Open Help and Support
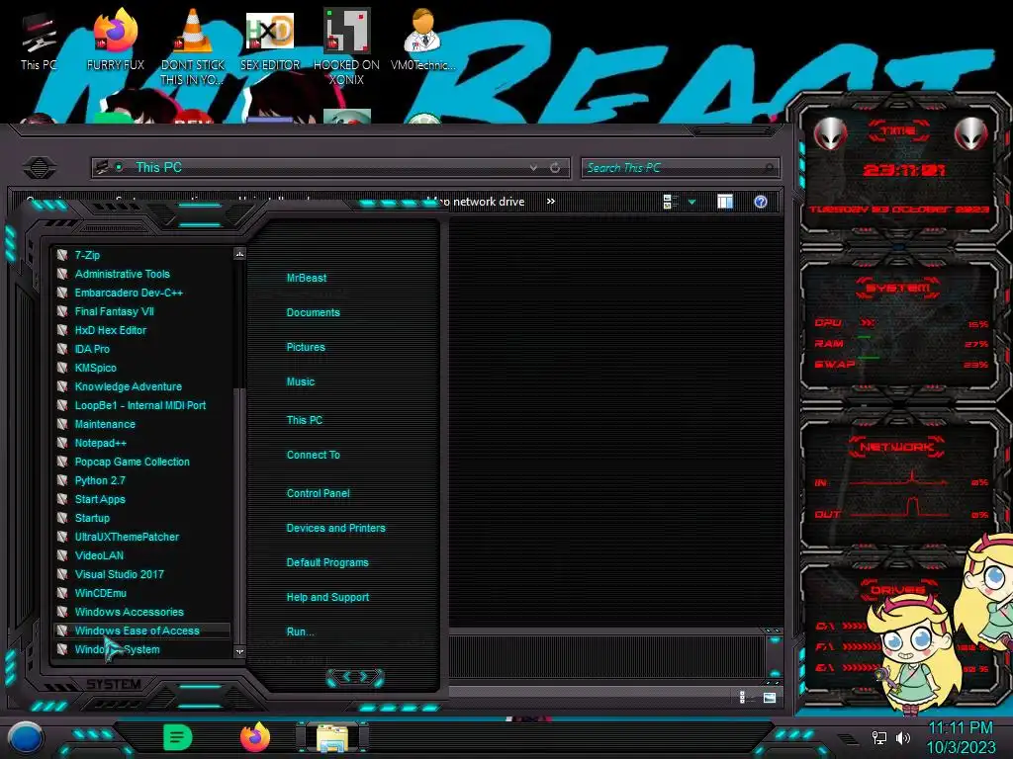Screen dimensions: 1013x759 (x=327, y=597)
